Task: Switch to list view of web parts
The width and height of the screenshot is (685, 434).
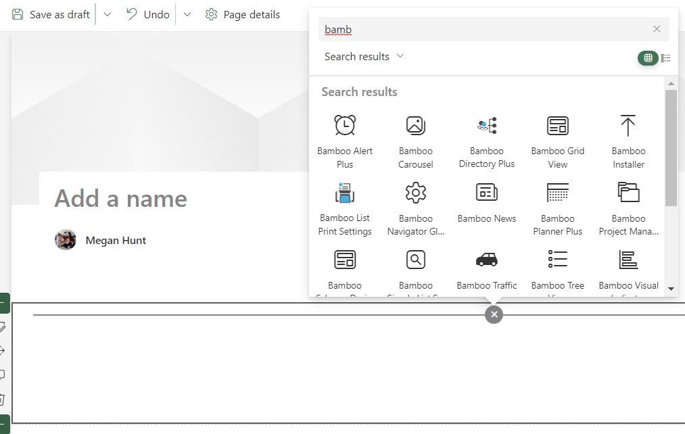Action: (666, 58)
